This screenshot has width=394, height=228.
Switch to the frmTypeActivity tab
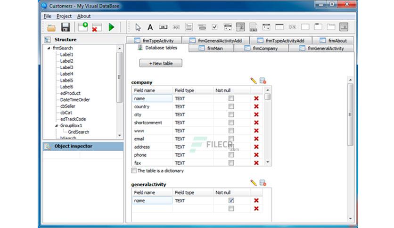154,41
